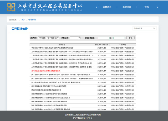This screenshot has width=168, height=121.
Task: Select 首页 in the top navigation bar
Action: 146,7
